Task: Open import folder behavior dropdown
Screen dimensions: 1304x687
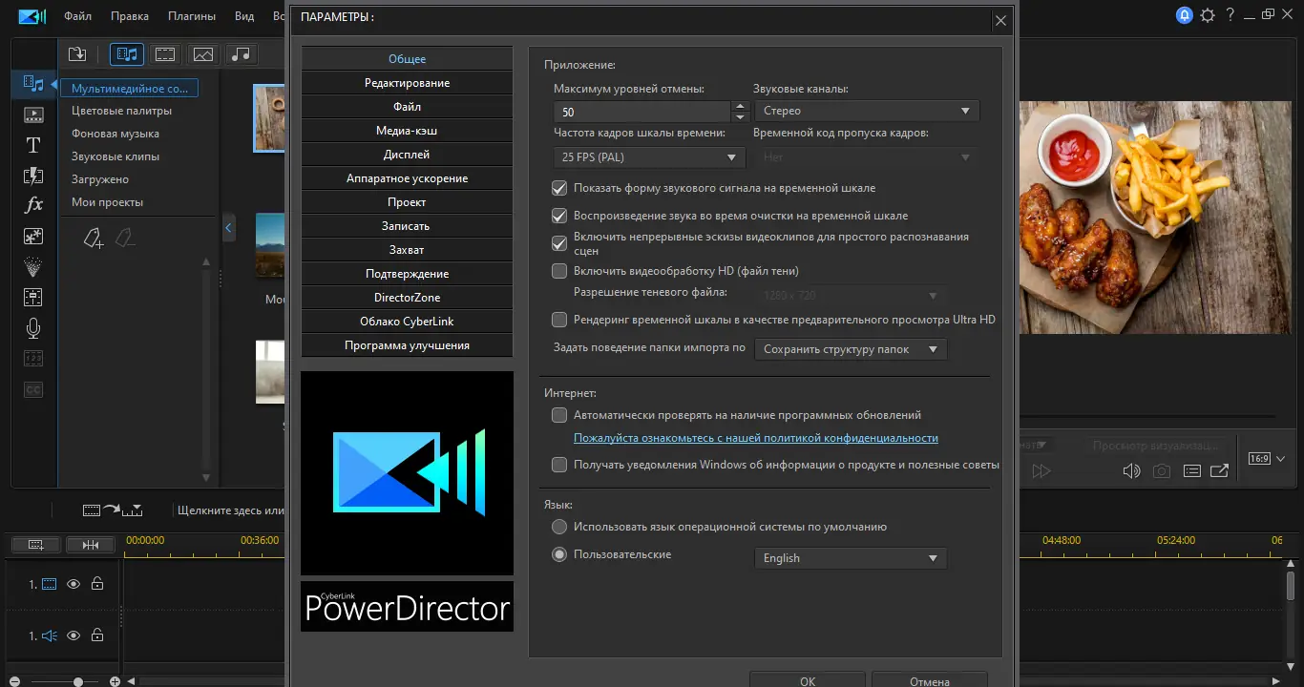Action: tap(851, 349)
